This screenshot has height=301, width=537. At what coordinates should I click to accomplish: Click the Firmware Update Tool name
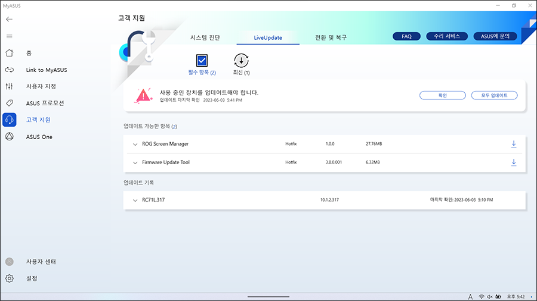[166, 162]
